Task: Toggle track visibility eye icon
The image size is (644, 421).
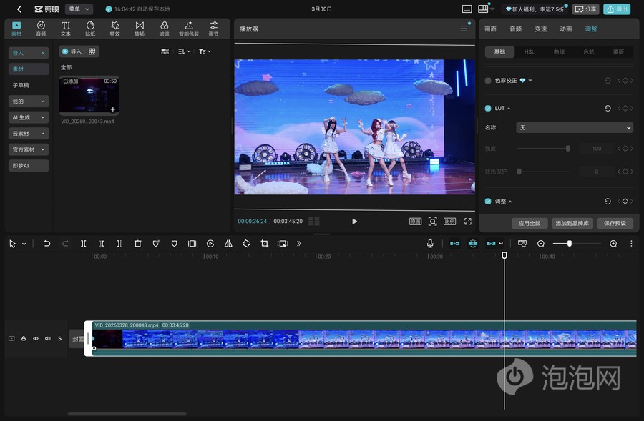Action: (x=36, y=338)
